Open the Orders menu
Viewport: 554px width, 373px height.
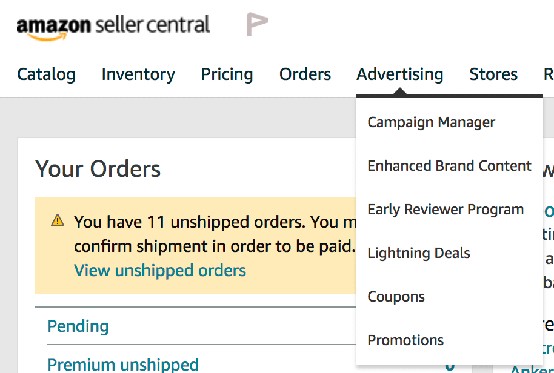point(305,74)
